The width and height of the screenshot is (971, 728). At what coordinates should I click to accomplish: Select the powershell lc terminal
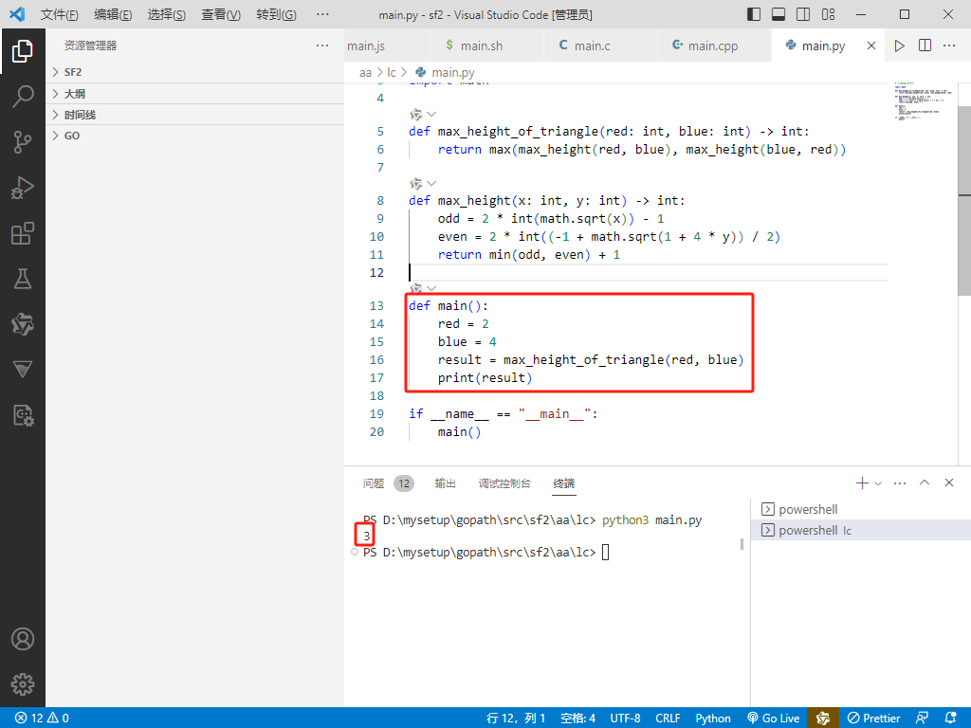(x=861, y=531)
